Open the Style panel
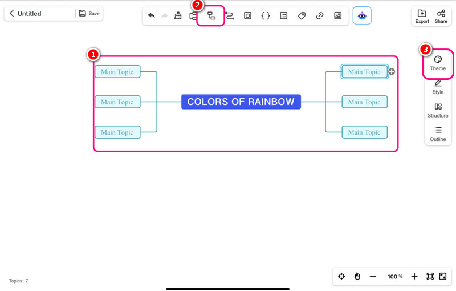 438,87
